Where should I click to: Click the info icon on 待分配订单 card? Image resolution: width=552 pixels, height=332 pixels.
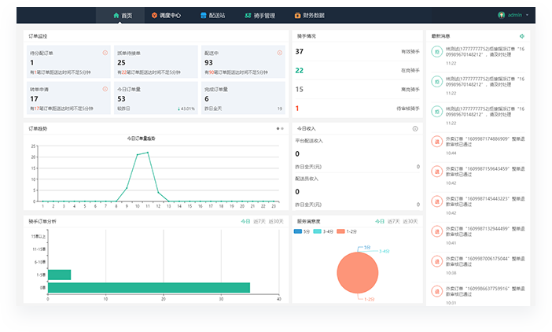[105, 53]
